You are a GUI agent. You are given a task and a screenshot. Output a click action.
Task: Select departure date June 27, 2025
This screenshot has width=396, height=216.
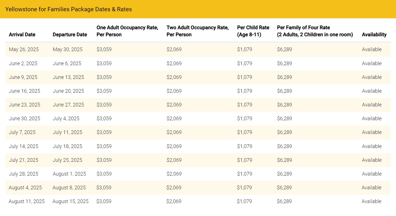tap(68, 105)
